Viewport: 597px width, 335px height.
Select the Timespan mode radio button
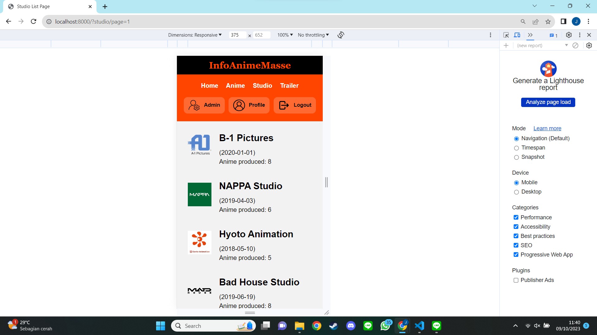(x=516, y=148)
